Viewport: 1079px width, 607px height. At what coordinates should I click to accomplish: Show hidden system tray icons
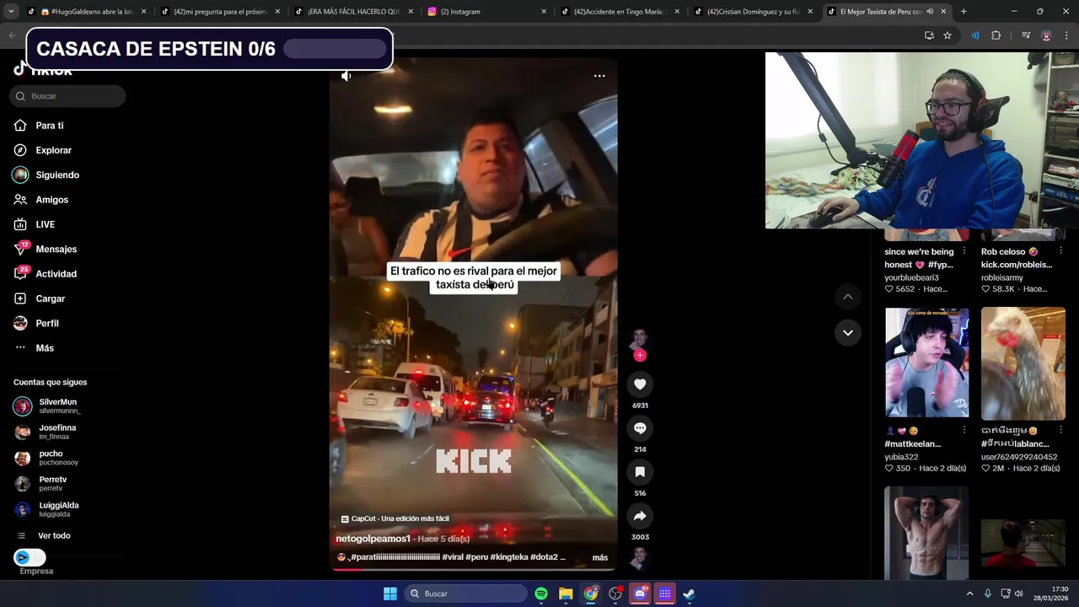point(969,594)
